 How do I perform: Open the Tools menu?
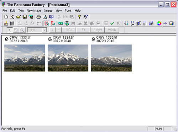pyautogui.click(x=68, y=11)
